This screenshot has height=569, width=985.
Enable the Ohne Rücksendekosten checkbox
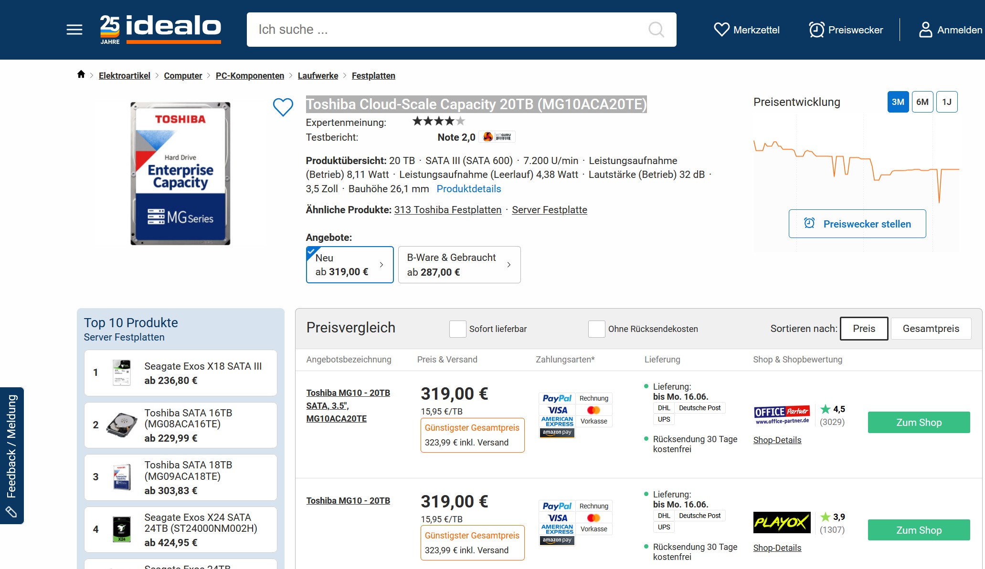596,329
